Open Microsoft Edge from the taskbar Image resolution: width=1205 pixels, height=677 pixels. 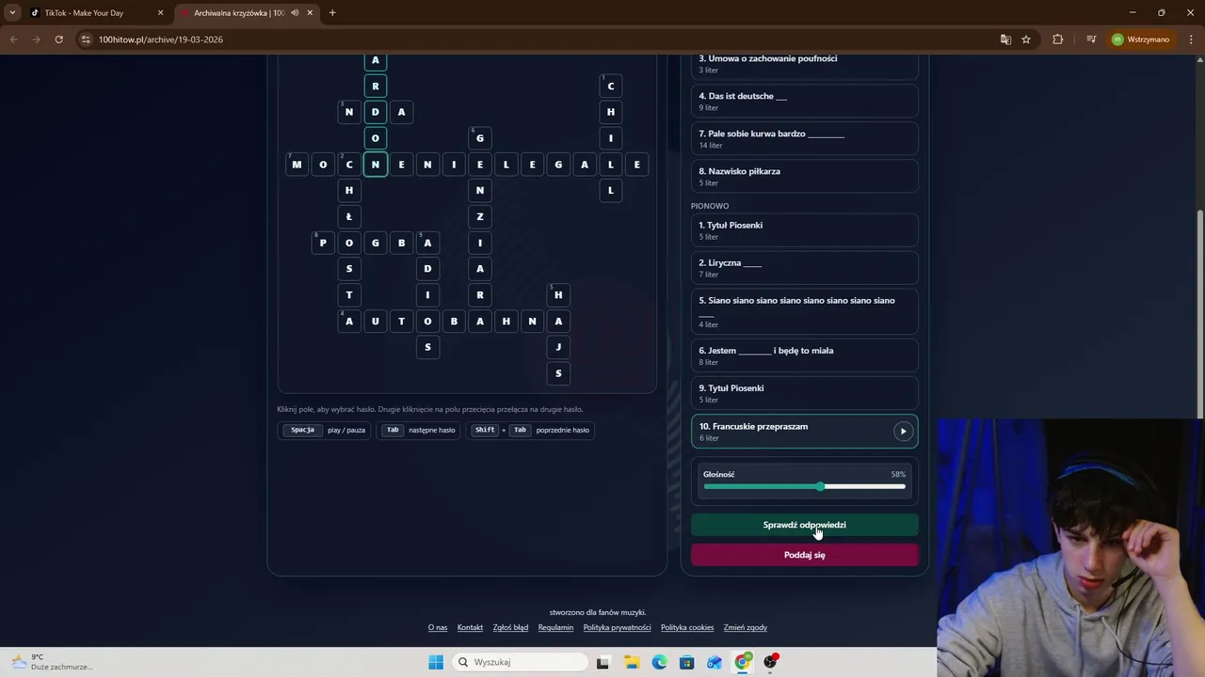click(x=659, y=662)
